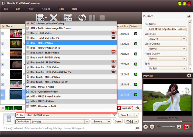
Task: Uncheck the 21.7 MB selected file checkbox
Action: coord(2,94)
